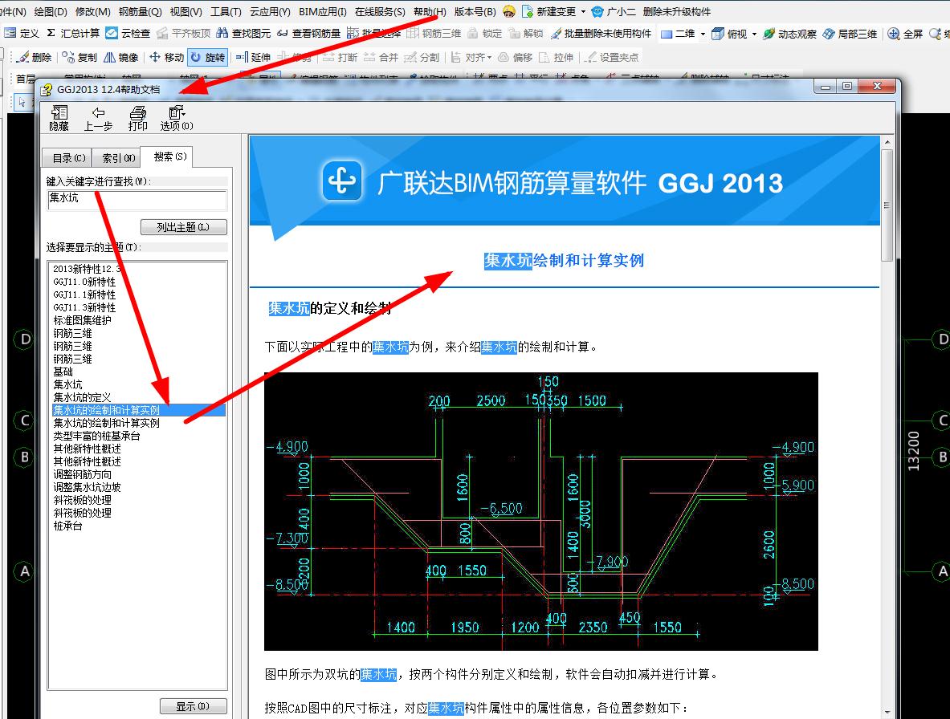950x719 pixels.
Task: Select topic 类型丰富的桩基承台
Action: pyautogui.click(x=97, y=436)
